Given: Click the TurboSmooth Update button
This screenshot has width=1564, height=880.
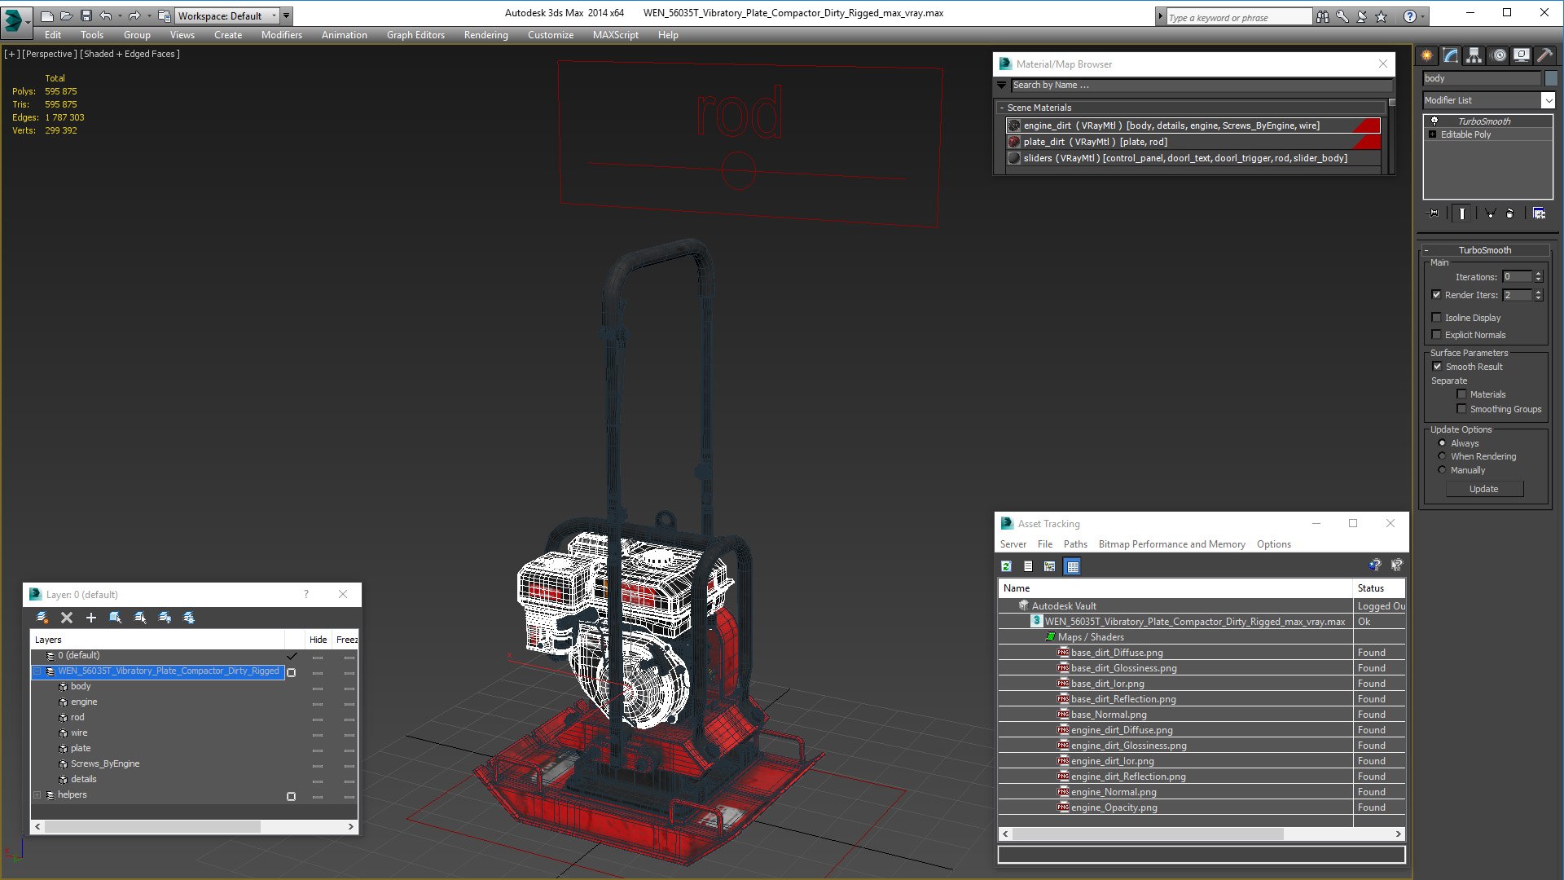Looking at the screenshot, I should pyautogui.click(x=1484, y=489).
